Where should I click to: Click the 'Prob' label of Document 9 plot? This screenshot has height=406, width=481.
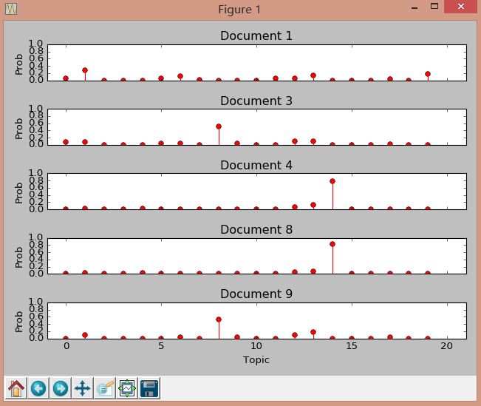coord(19,322)
